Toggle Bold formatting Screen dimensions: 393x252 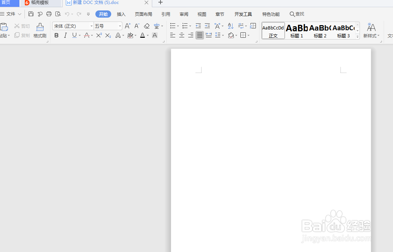point(57,35)
